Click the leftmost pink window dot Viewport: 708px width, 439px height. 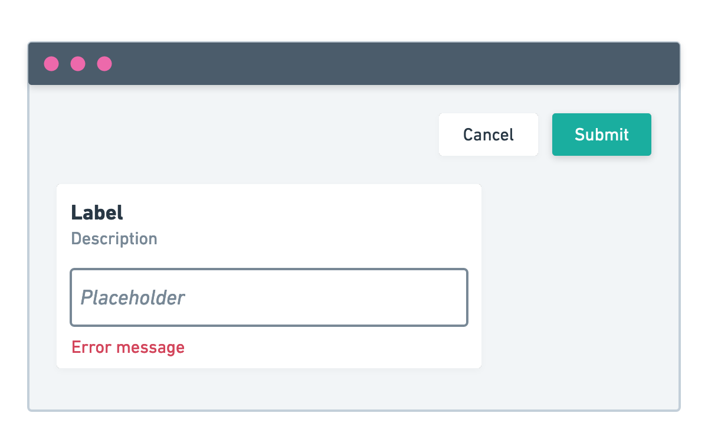(51, 64)
